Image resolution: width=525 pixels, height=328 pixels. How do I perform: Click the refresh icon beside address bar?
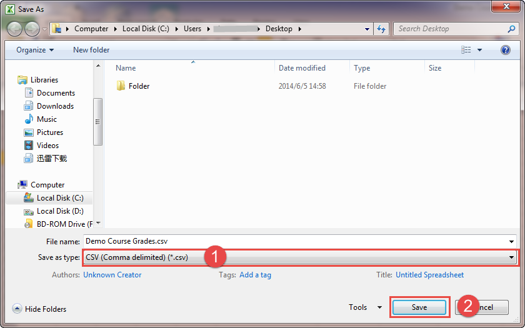pyautogui.click(x=381, y=29)
